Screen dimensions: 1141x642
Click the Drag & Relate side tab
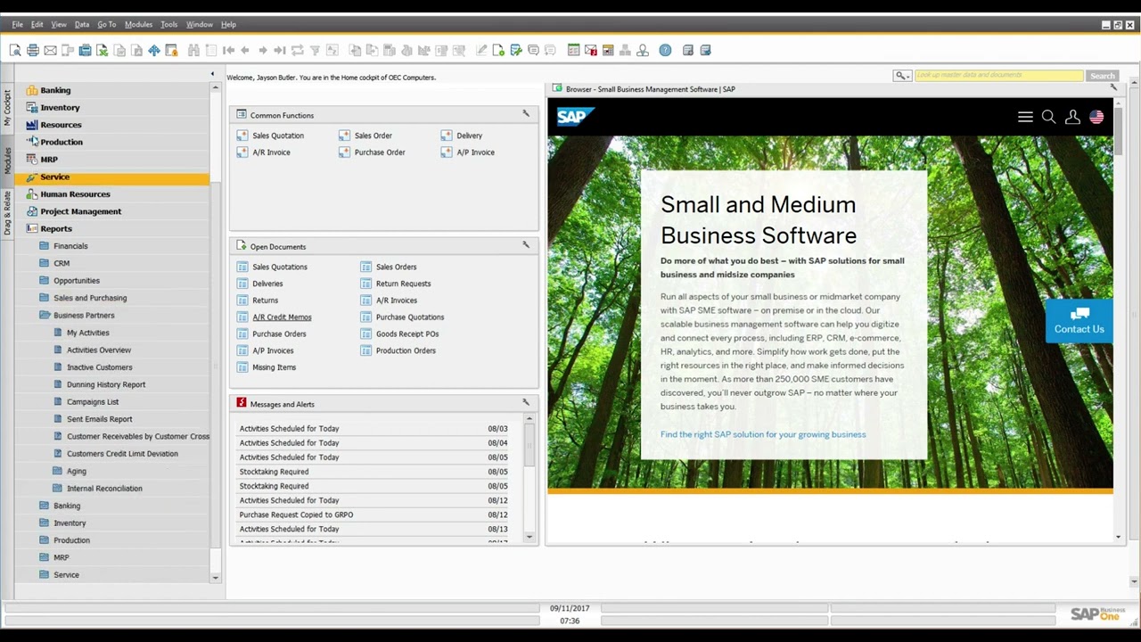(7, 214)
